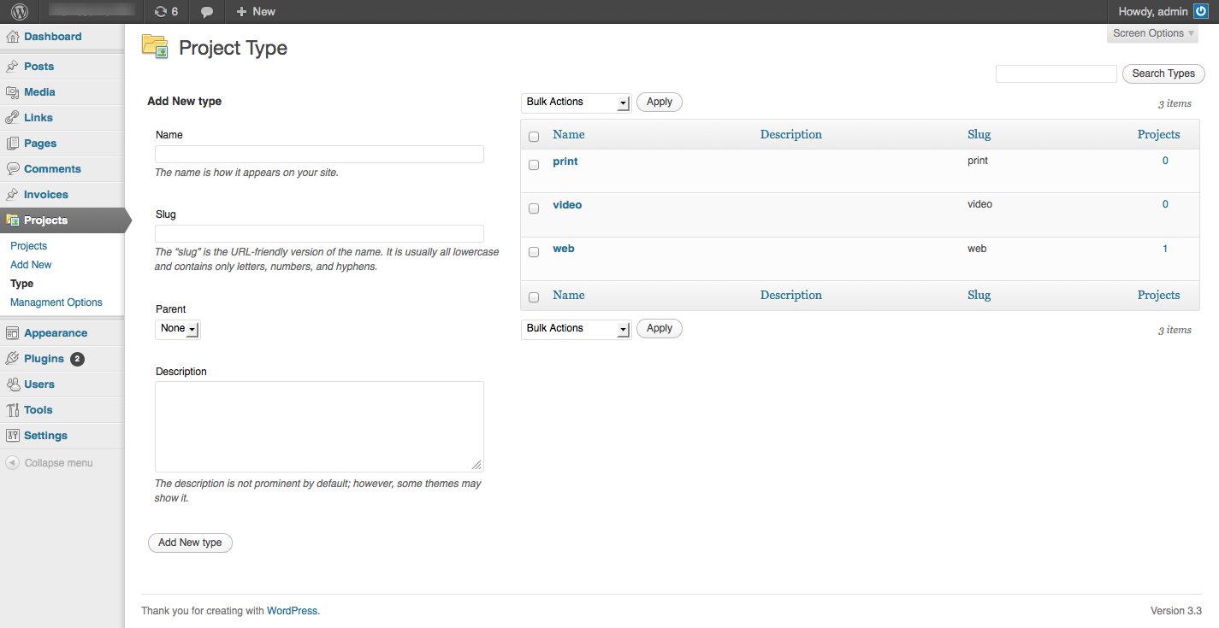Click the Users icon in sidebar
This screenshot has width=1219, height=628.
[13, 384]
